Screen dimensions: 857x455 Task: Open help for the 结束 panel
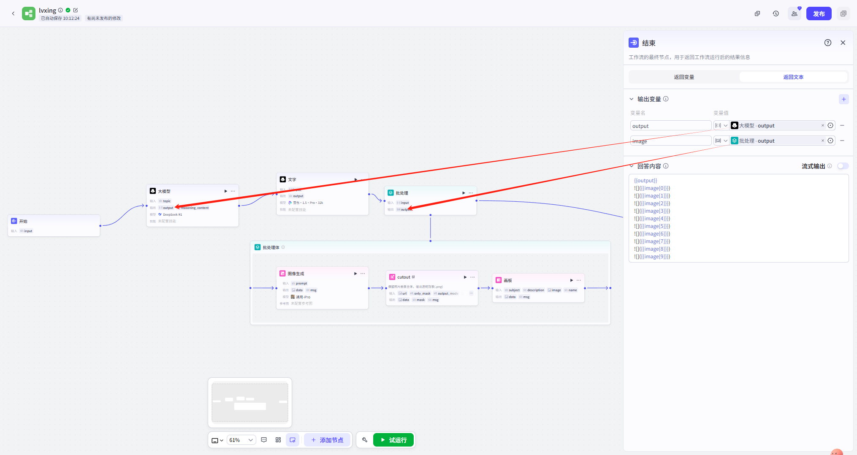[827, 43]
